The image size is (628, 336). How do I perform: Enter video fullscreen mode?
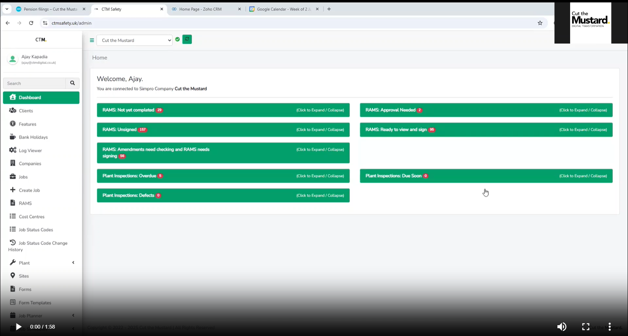pos(586,327)
